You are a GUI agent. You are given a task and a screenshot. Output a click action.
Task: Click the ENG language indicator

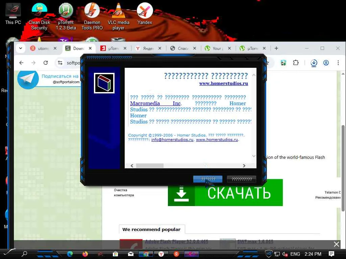[x=295, y=254]
